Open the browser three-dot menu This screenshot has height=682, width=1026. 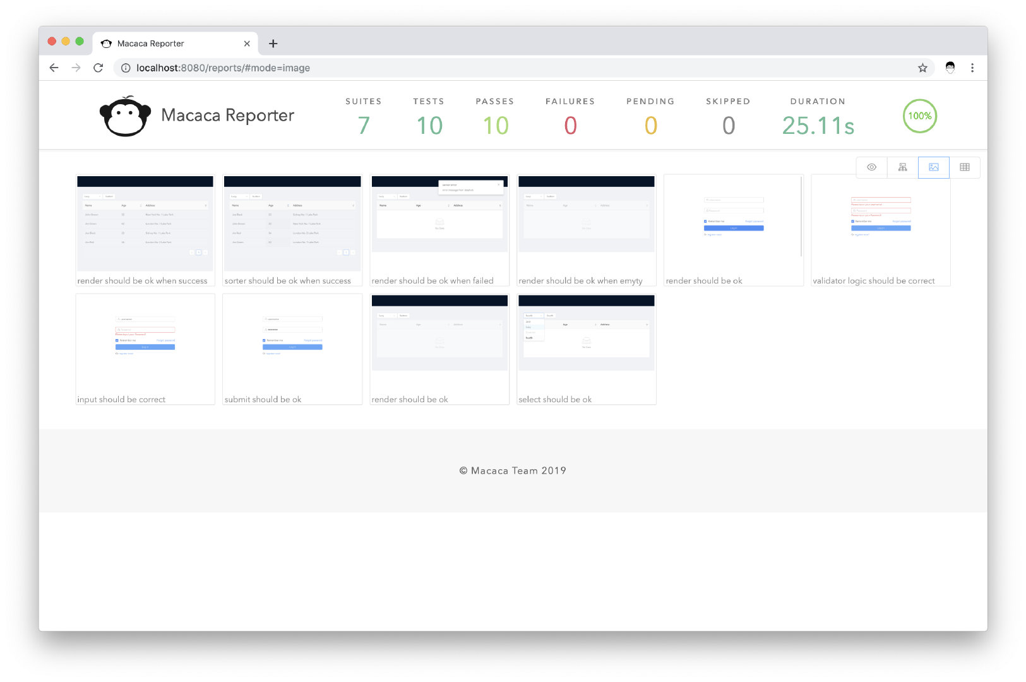[972, 68]
